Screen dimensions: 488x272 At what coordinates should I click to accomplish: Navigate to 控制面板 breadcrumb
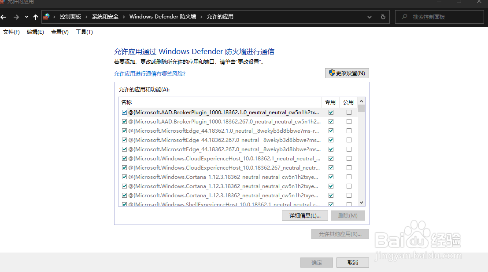tap(70, 17)
